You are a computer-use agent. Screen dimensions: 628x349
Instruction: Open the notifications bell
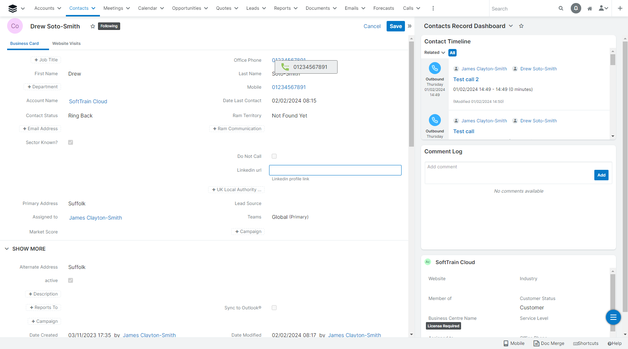[576, 8]
